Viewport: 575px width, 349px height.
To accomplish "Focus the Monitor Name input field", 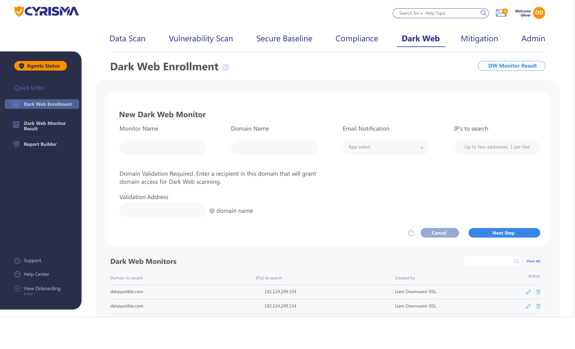I will (162, 147).
